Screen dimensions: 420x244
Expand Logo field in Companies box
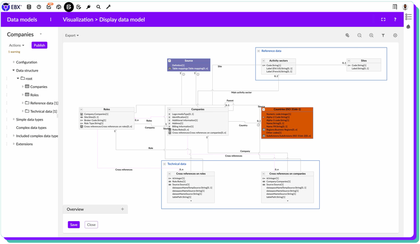click(170, 114)
